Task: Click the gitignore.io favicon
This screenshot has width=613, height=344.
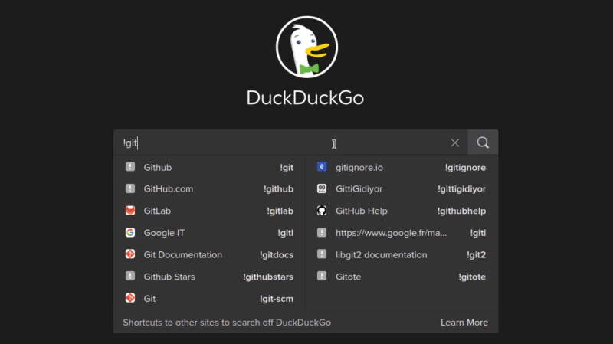Action: 322,167
